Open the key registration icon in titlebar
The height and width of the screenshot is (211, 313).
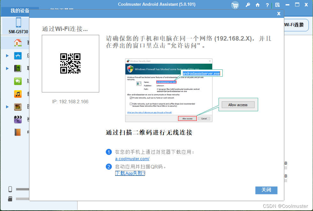coord(247,5)
